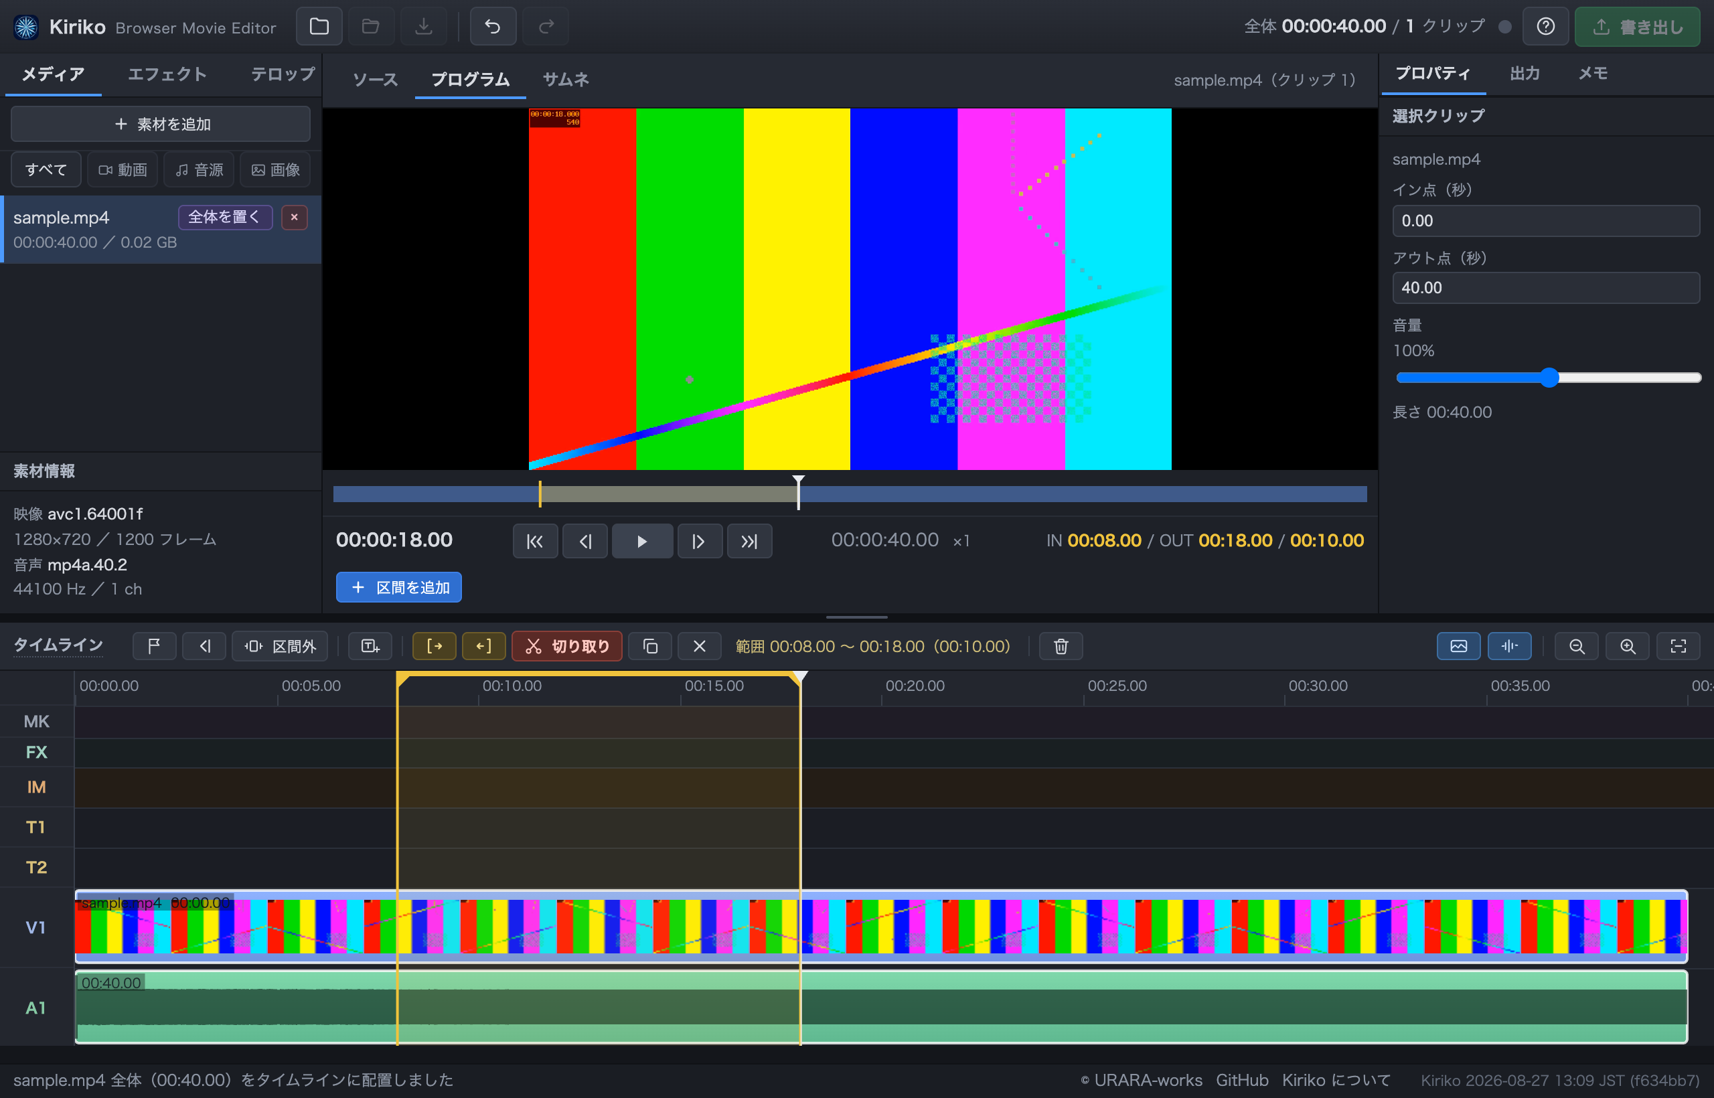
Task: Jump to the start of the video
Action: pos(535,541)
